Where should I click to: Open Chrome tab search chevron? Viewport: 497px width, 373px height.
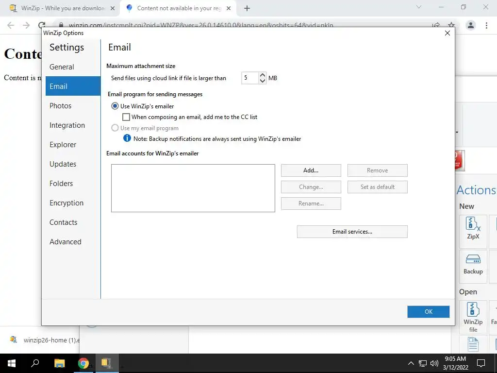tap(419, 7)
